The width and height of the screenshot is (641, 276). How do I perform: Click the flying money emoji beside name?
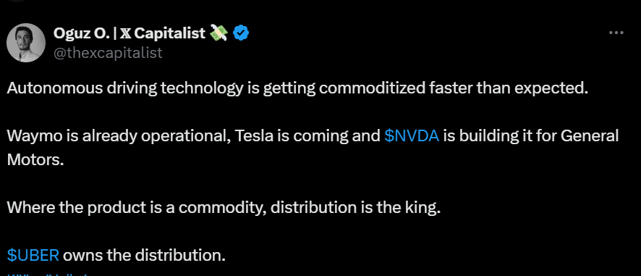218,33
